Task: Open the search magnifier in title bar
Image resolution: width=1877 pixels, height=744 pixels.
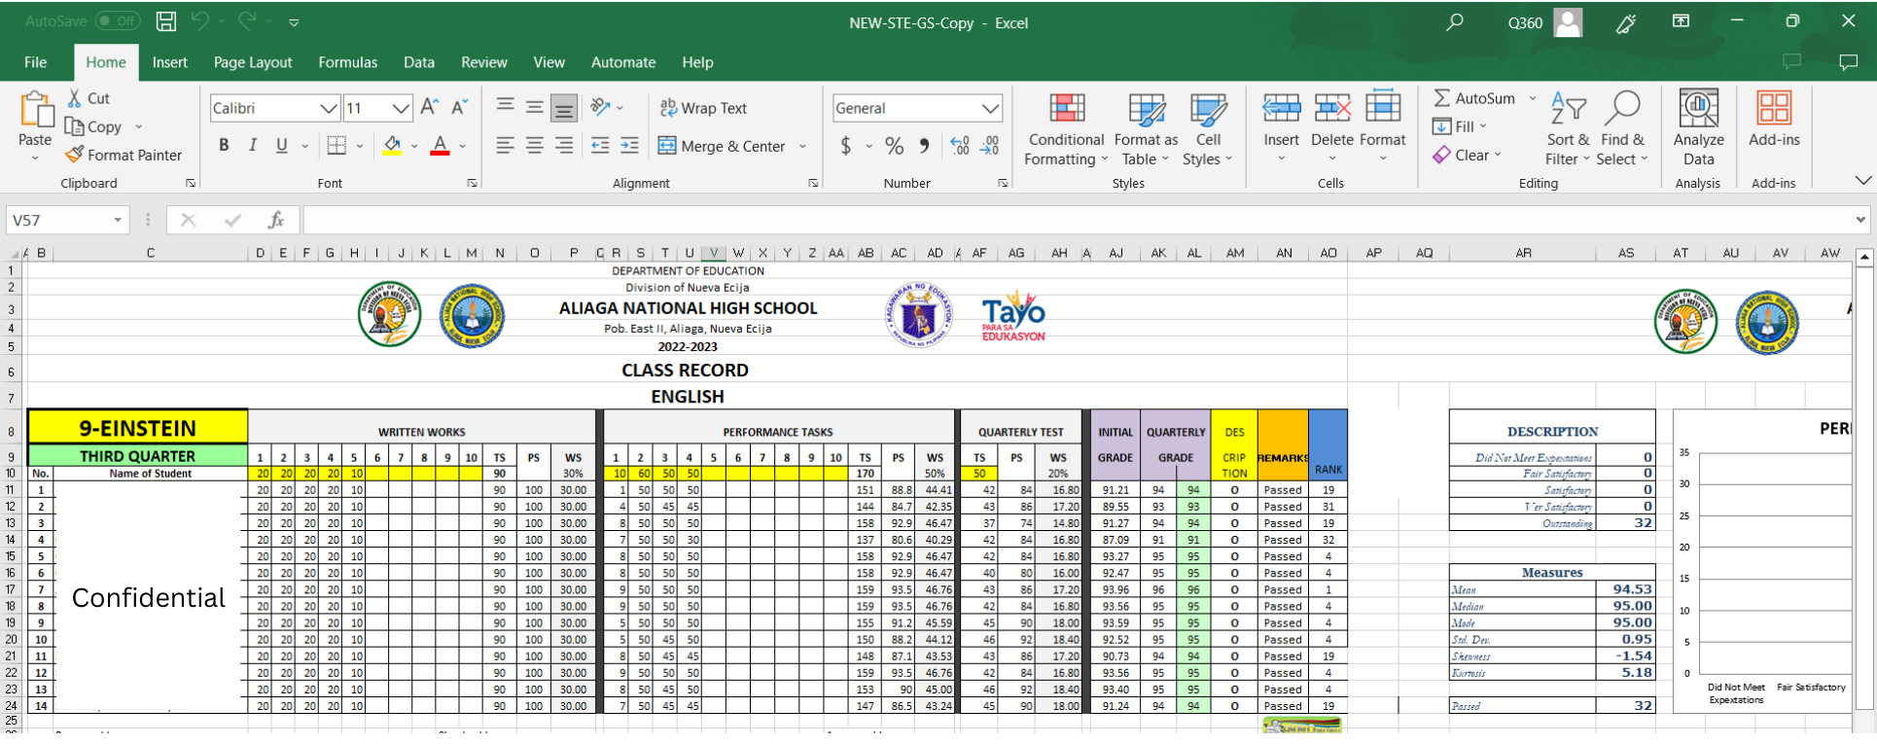Action: point(1455,22)
